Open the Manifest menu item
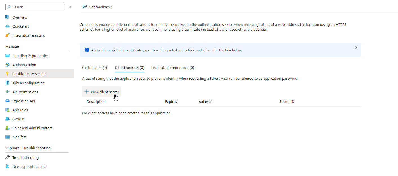 click(x=19, y=137)
